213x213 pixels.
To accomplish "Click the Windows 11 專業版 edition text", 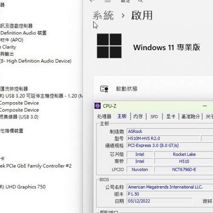I will coord(167,47).
